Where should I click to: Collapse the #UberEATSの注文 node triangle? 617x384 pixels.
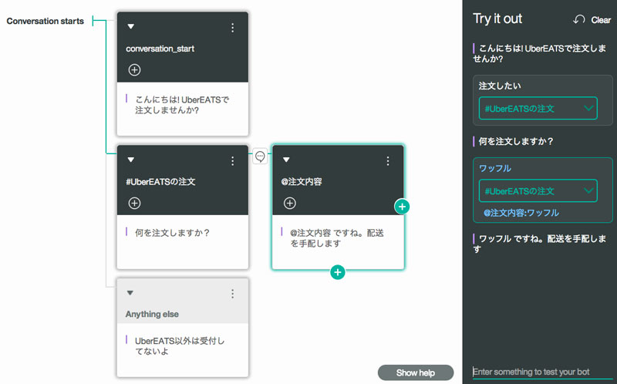point(131,160)
